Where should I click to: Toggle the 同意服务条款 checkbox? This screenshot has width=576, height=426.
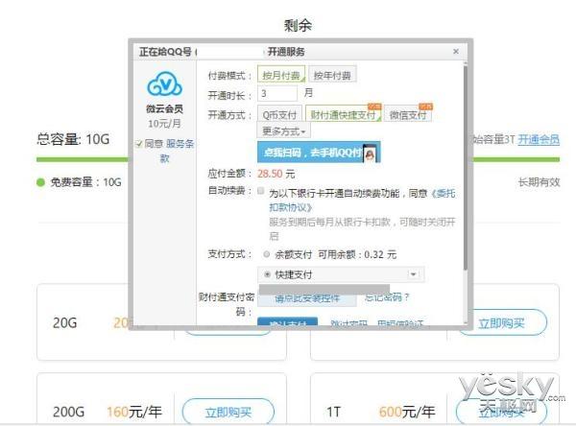click(x=139, y=144)
